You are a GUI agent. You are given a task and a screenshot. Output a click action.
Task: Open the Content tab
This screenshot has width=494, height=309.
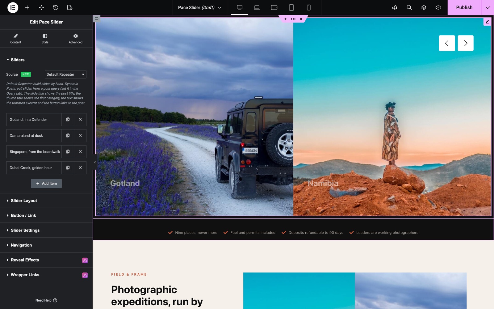[x=16, y=39]
